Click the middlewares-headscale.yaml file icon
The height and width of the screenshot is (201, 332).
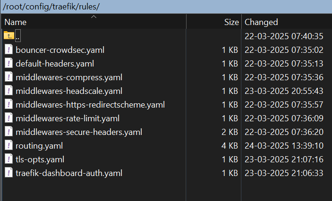pos(9,91)
